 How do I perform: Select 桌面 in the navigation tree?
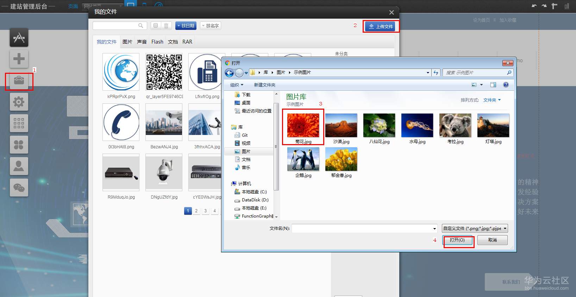click(246, 103)
